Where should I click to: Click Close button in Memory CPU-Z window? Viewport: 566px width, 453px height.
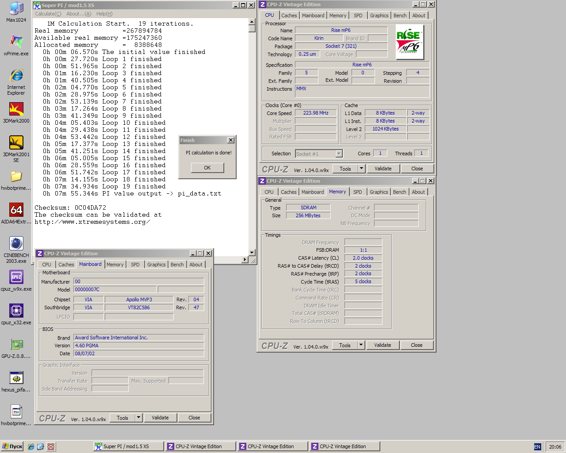417,345
